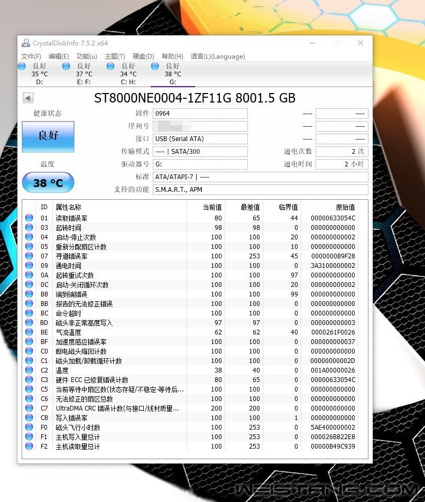Click the power-on count value 2 次
Viewport: 425px width, 502px height.
tap(341, 152)
